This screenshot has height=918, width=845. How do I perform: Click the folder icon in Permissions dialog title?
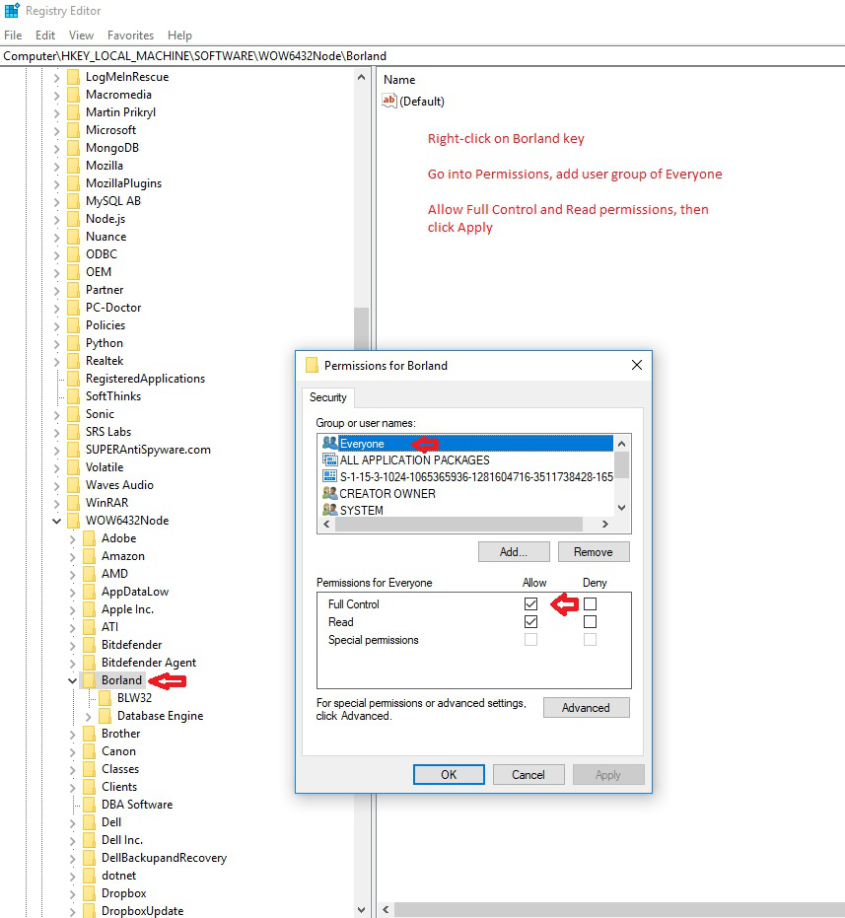click(x=313, y=365)
